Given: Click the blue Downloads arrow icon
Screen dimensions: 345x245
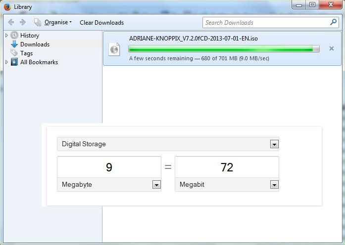Looking at the screenshot, I should (x=14, y=44).
